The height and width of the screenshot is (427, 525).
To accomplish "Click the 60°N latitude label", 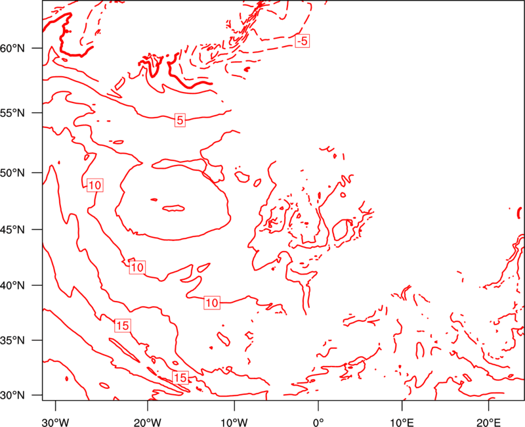I will point(12,48).
